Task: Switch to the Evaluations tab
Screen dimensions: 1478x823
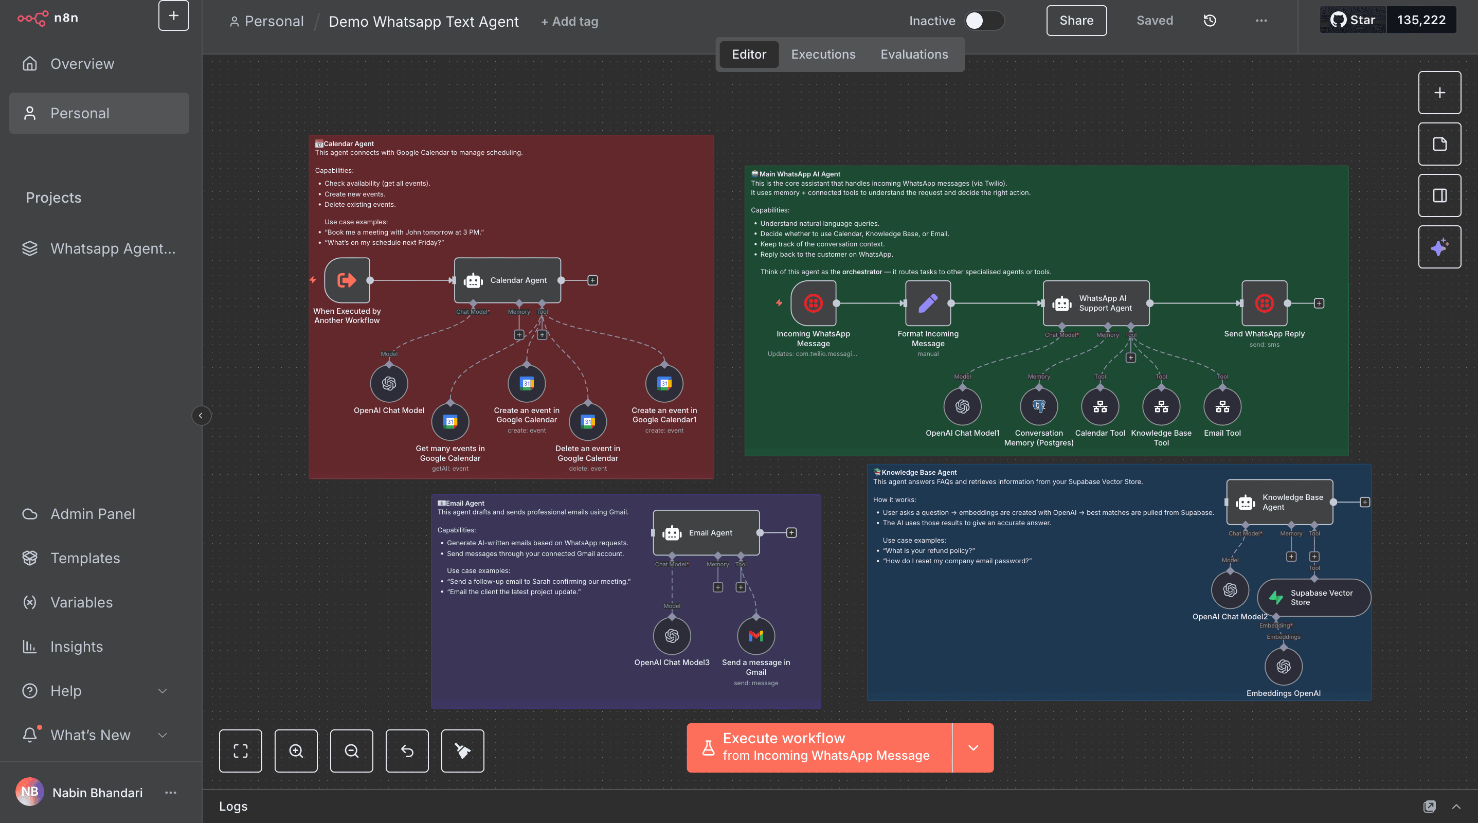Action: point(914,55)
